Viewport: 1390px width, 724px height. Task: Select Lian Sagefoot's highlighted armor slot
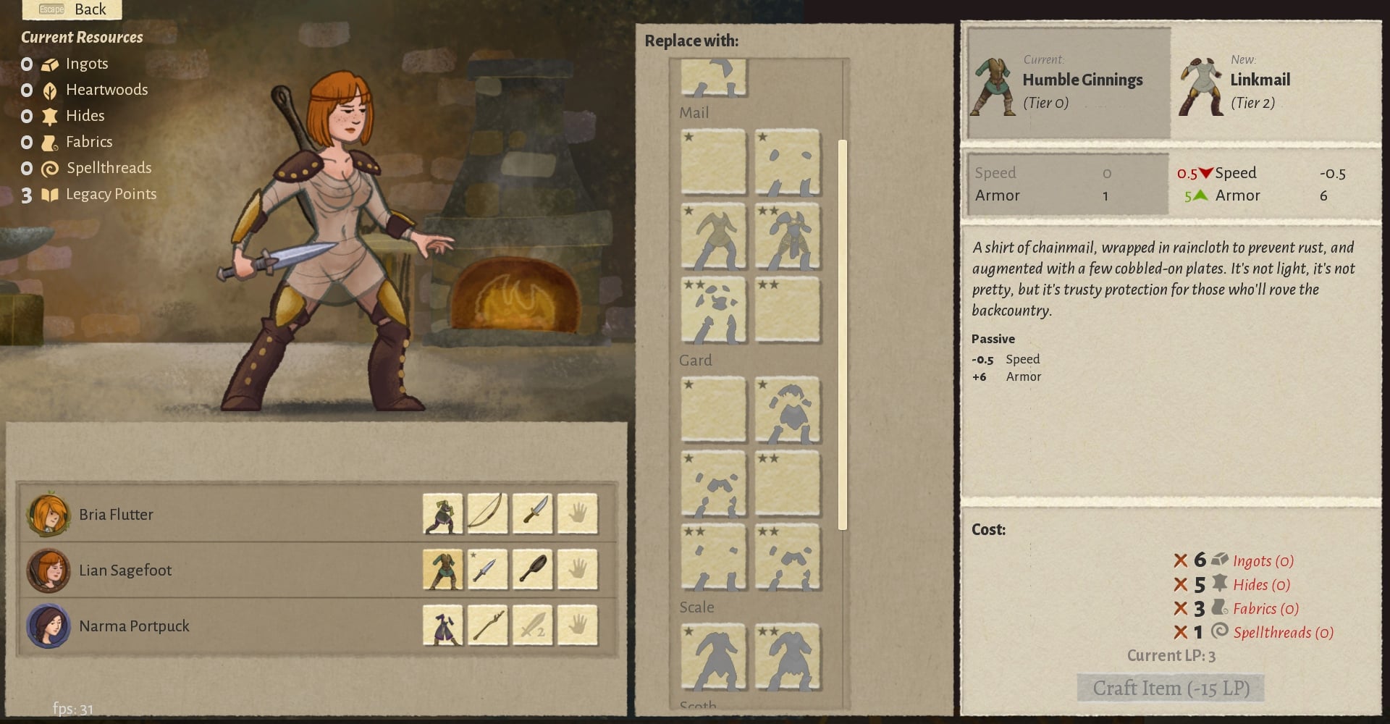(443, 570)
